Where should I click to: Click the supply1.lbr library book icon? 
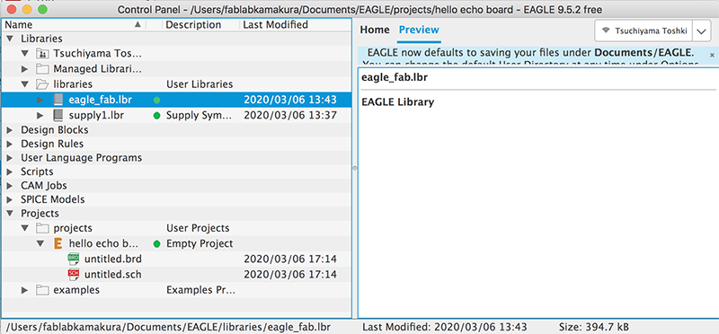[x=58, y=115]
